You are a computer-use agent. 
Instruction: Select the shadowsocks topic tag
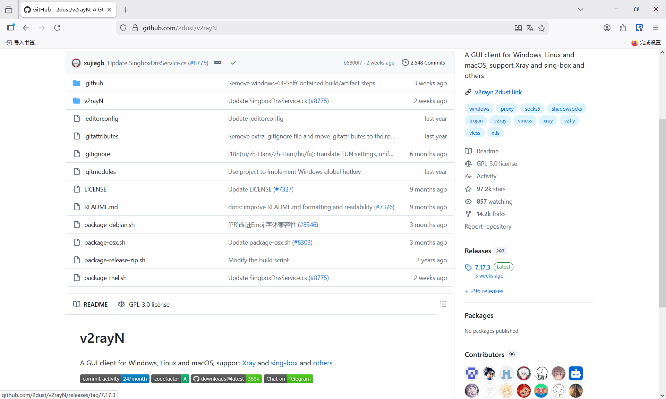tap(566, 109)
